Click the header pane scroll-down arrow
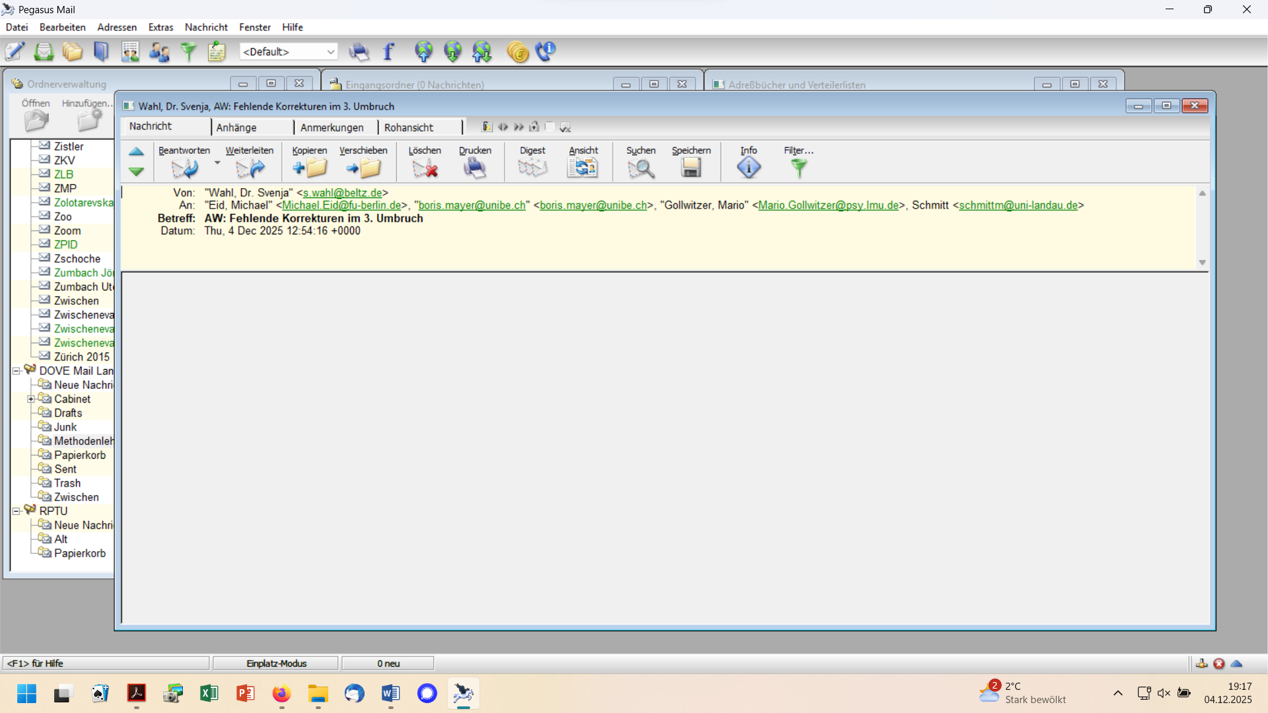Screen dimensions: 1268x713 click(1202, 263)
